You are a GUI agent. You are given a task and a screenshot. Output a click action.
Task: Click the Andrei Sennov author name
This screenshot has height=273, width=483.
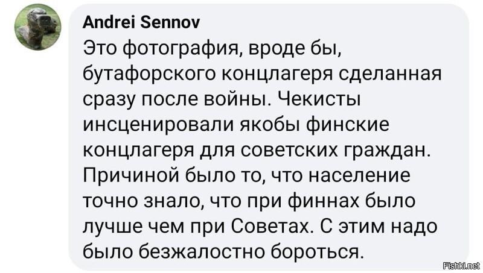point(141,22)
